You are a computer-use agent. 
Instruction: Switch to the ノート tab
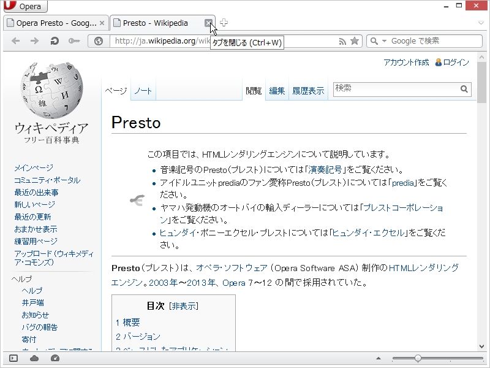(143, 91)
